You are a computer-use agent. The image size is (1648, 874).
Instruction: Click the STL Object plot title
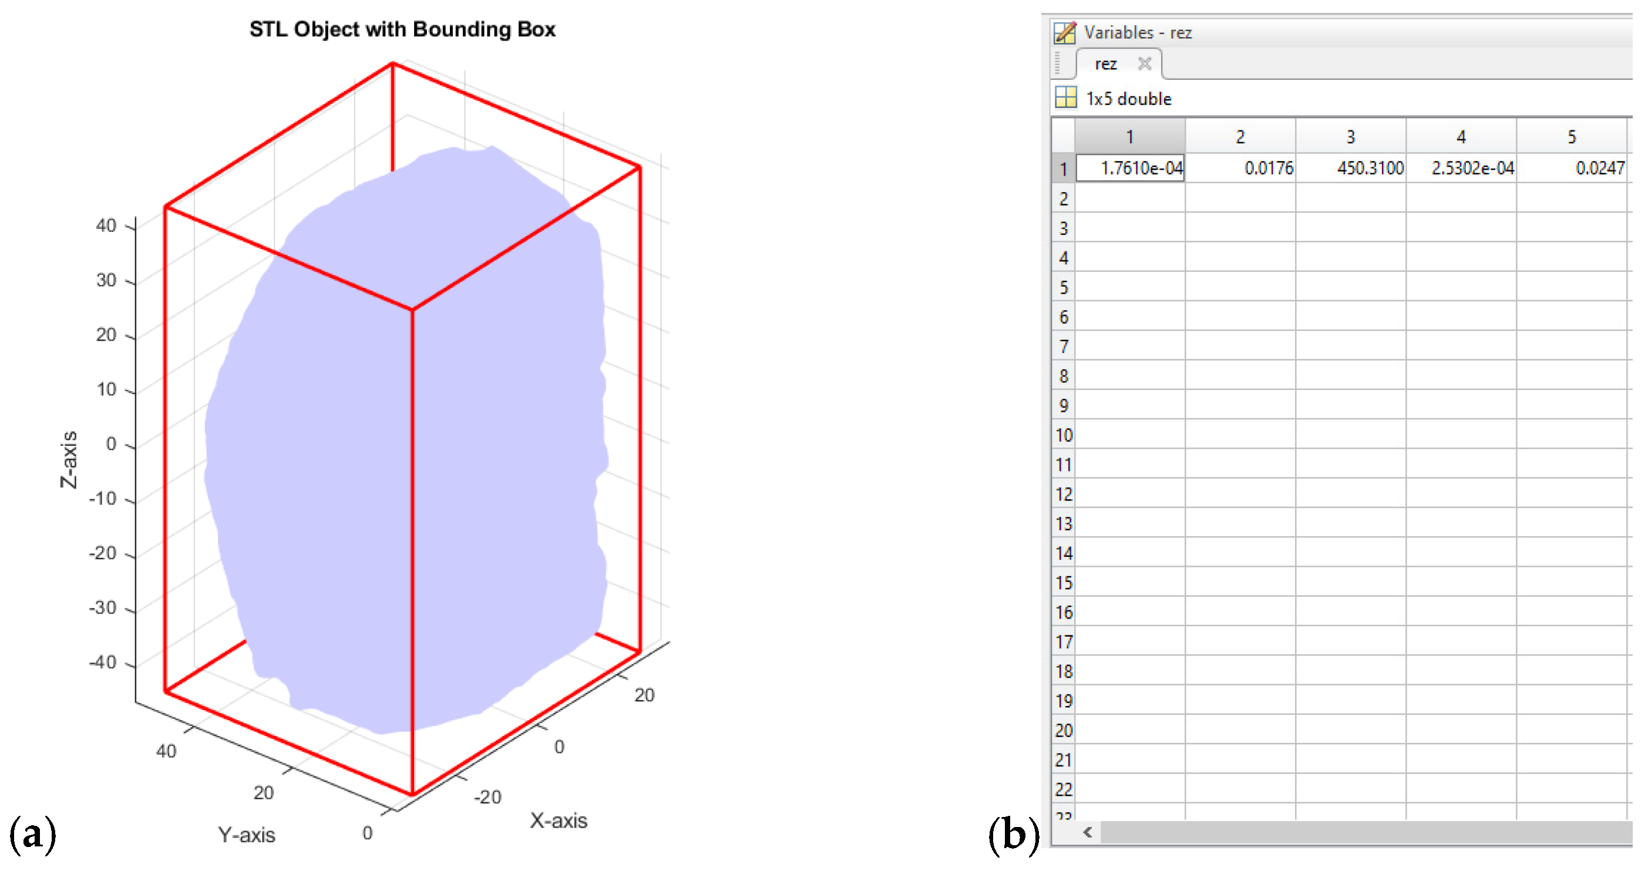point(402,29)
